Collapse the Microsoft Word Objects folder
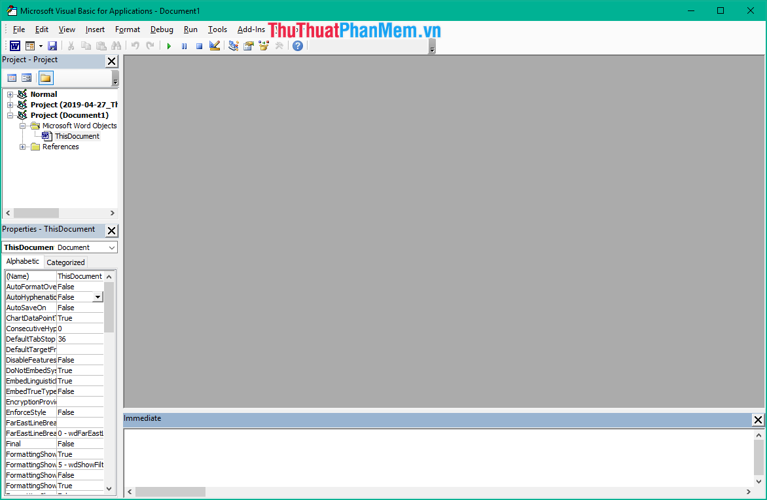This screenshot has height=500, width=767. coord(22,126)
